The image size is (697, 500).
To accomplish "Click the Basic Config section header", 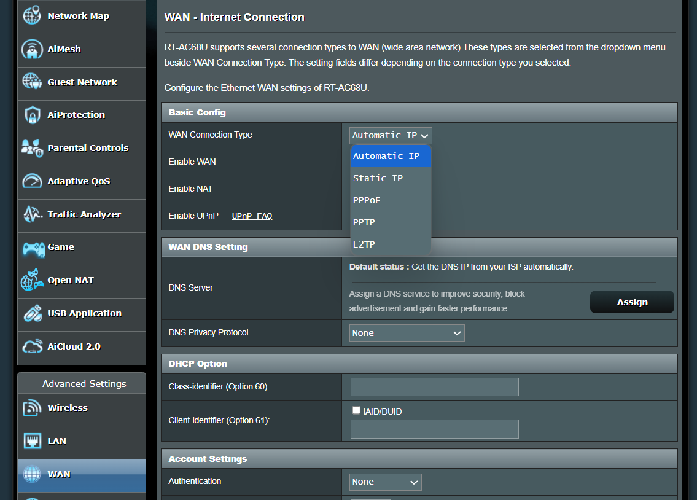I will [x=419, y=112].
